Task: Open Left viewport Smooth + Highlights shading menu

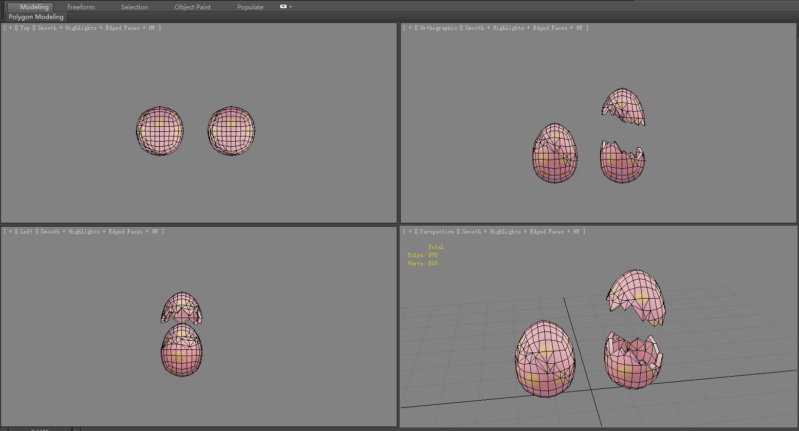Action: [101, 231]
